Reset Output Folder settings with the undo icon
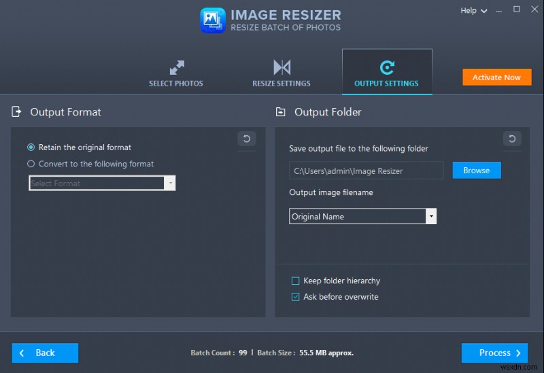 pos(512,139)
